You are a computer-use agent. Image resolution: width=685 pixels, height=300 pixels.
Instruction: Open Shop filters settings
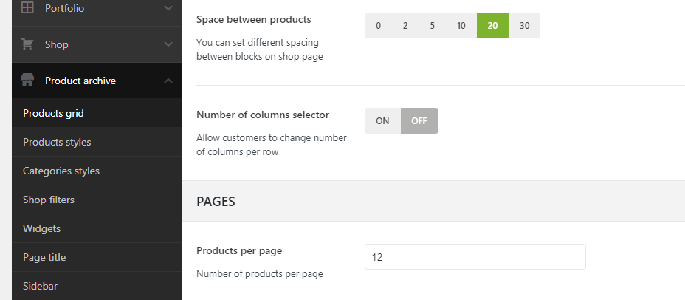coord(49,200)
